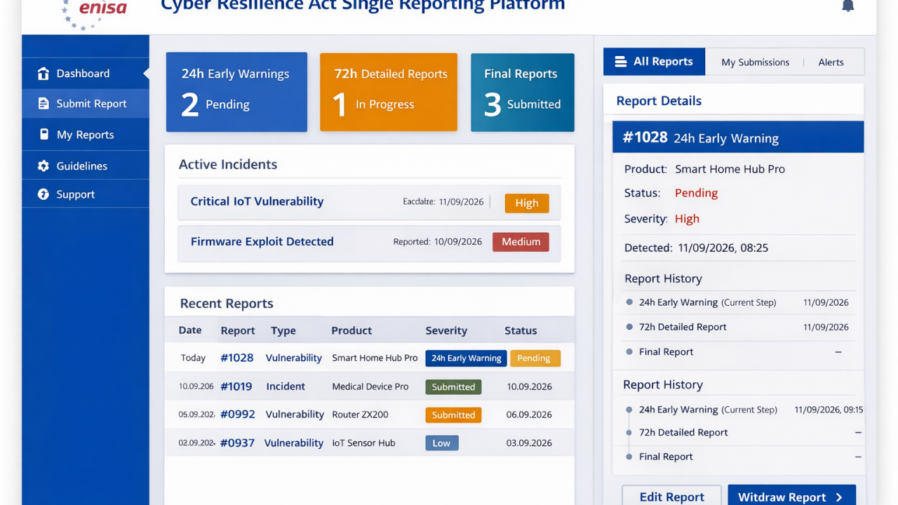Click the orange Submitted badge for #0992

(453, 415)
